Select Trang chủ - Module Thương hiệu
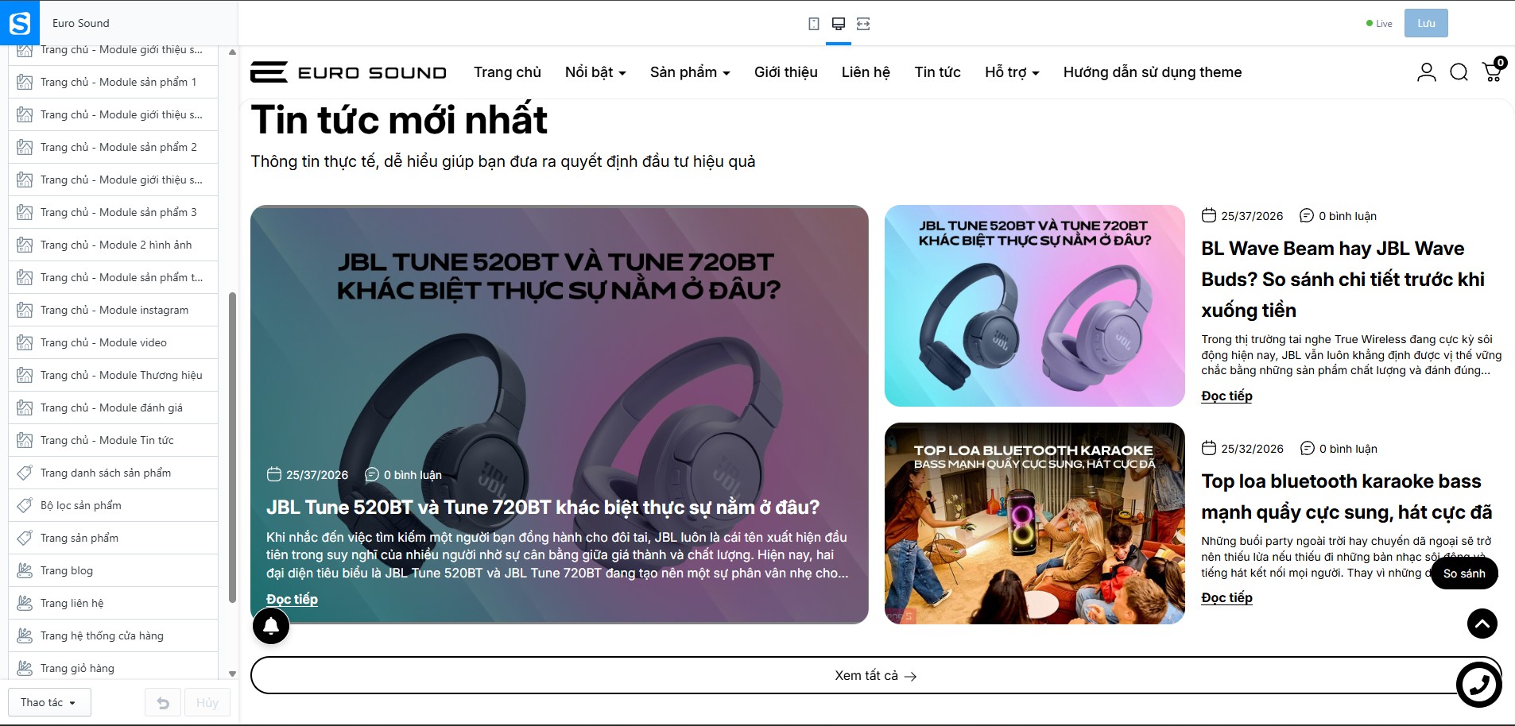Screen dimensions: 1515x726 (x=113, y=375)
